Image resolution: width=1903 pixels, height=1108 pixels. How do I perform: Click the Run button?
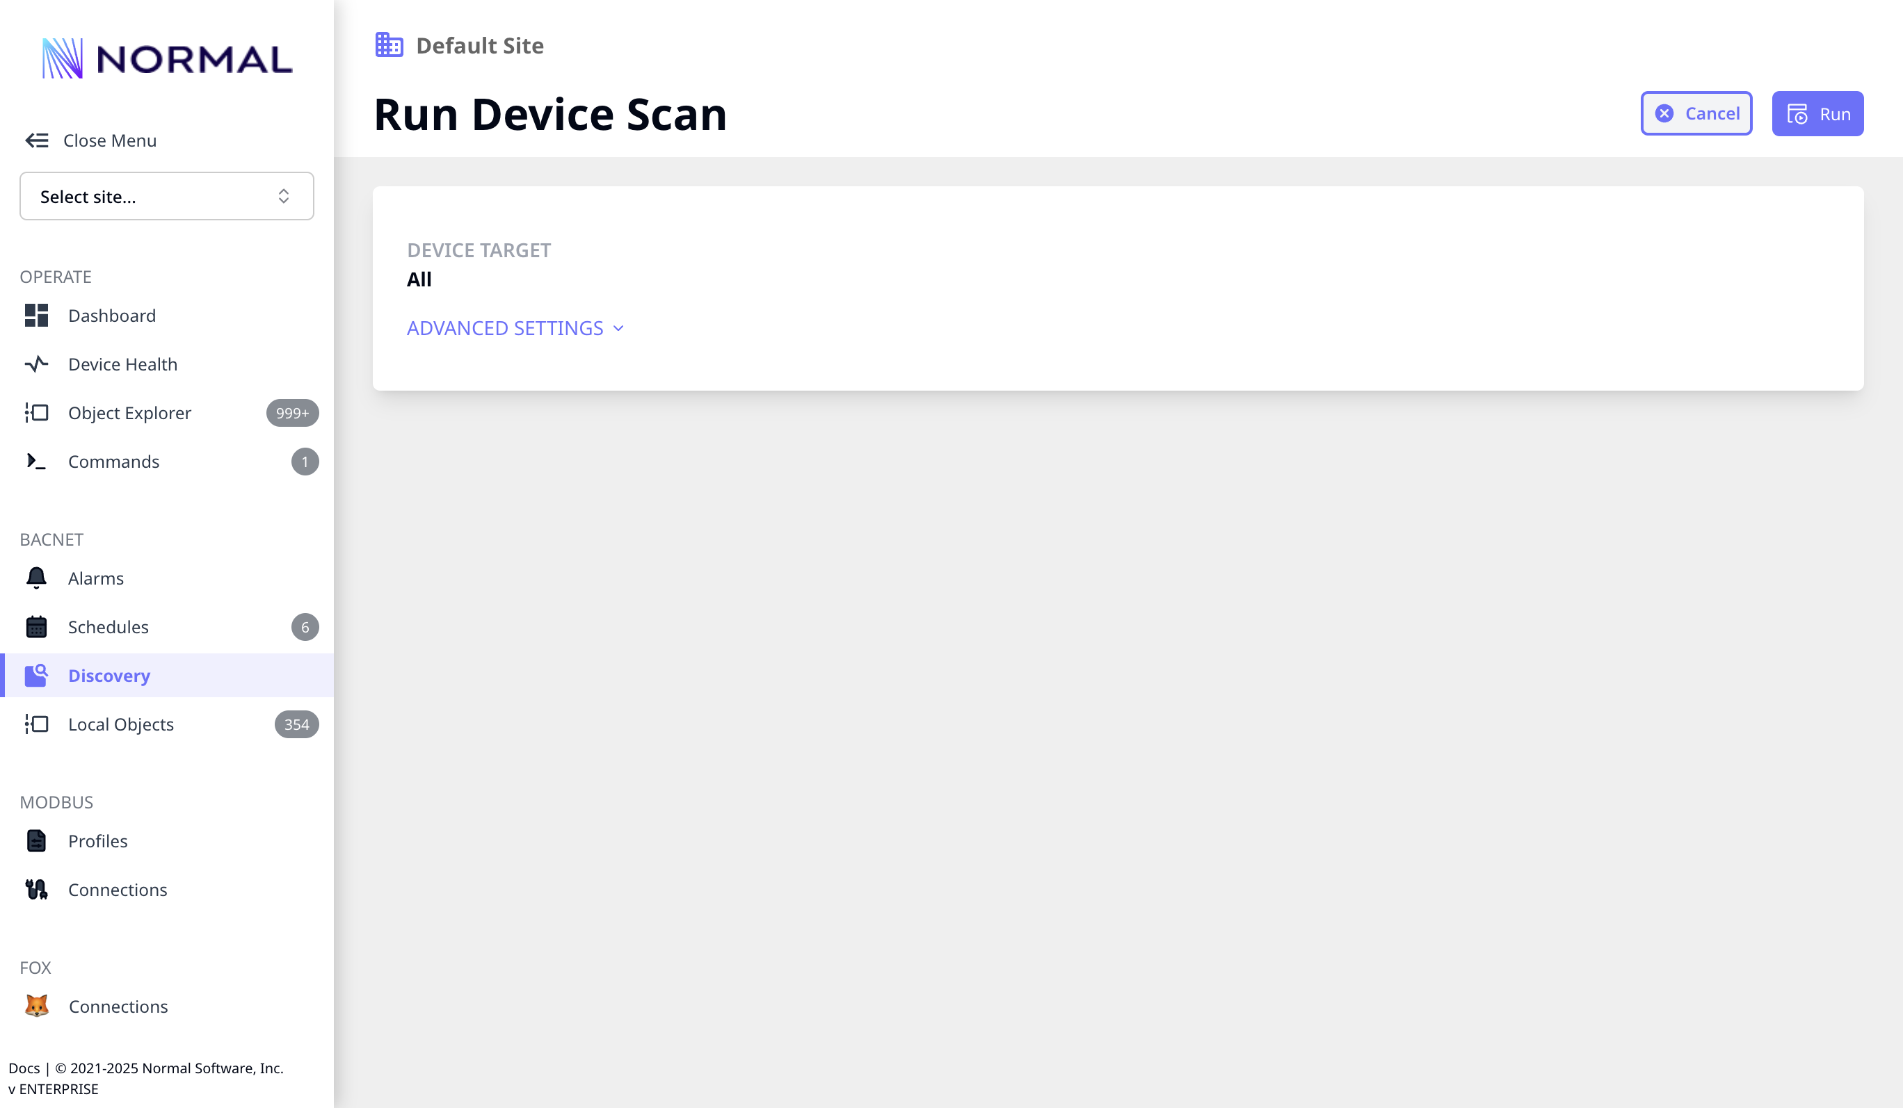tap(1817, 113)
